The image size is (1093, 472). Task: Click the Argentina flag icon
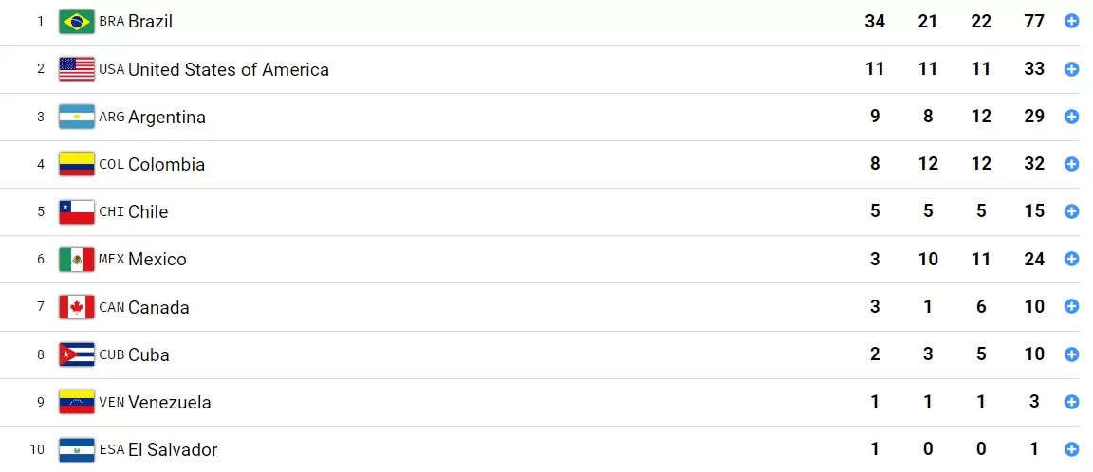click(x=77, y=117)
